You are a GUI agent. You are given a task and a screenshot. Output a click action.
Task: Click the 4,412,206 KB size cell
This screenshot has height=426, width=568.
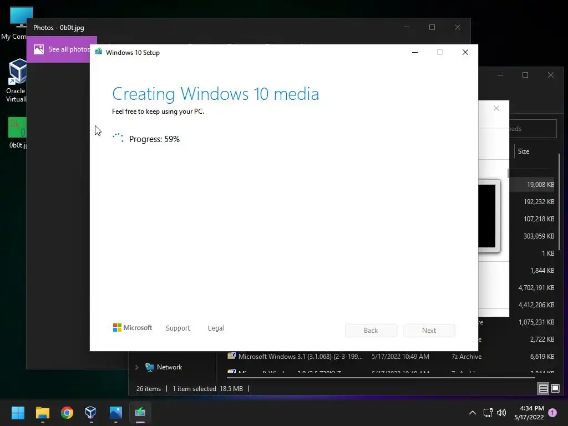pyautogui.click(x=536, y=305)
